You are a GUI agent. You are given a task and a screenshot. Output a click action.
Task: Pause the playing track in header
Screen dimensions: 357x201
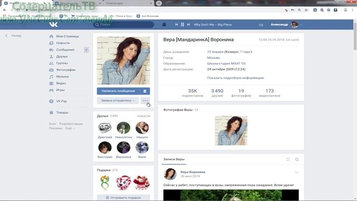click(182, 25)
